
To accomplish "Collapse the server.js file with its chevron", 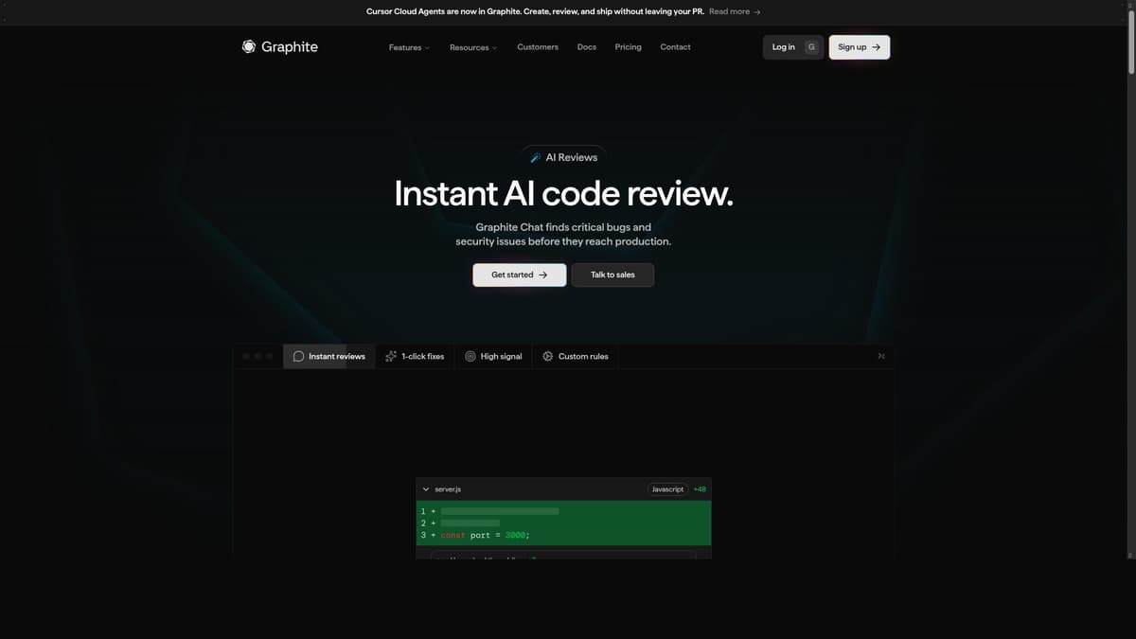I will (426, 488).
